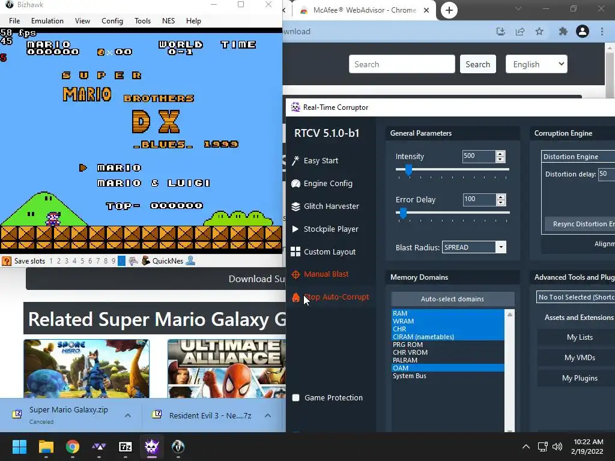Click the share page icon in Chrome
This screenshot has height=461, width=615.
tap(520, 31)
